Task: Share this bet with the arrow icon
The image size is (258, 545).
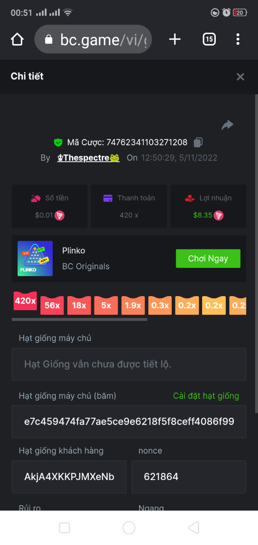Action: 228,125
